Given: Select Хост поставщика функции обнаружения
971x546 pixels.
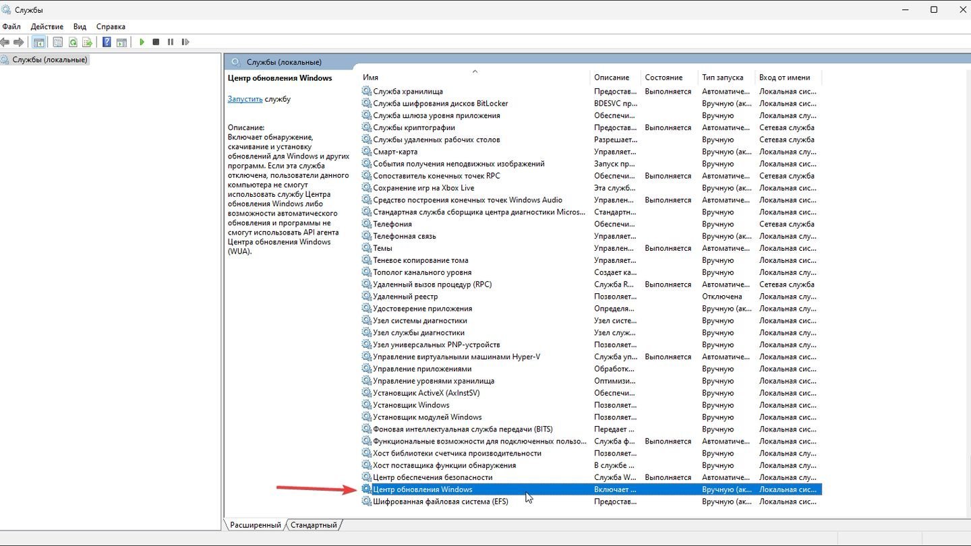Looking at the screenshot, I should click(x=591, y=466).
